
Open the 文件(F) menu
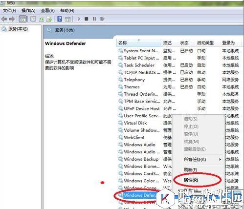(x=9, y=11)
